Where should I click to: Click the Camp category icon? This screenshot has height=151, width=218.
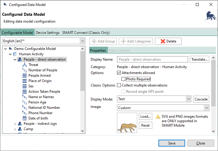click(x=20, y=129)
